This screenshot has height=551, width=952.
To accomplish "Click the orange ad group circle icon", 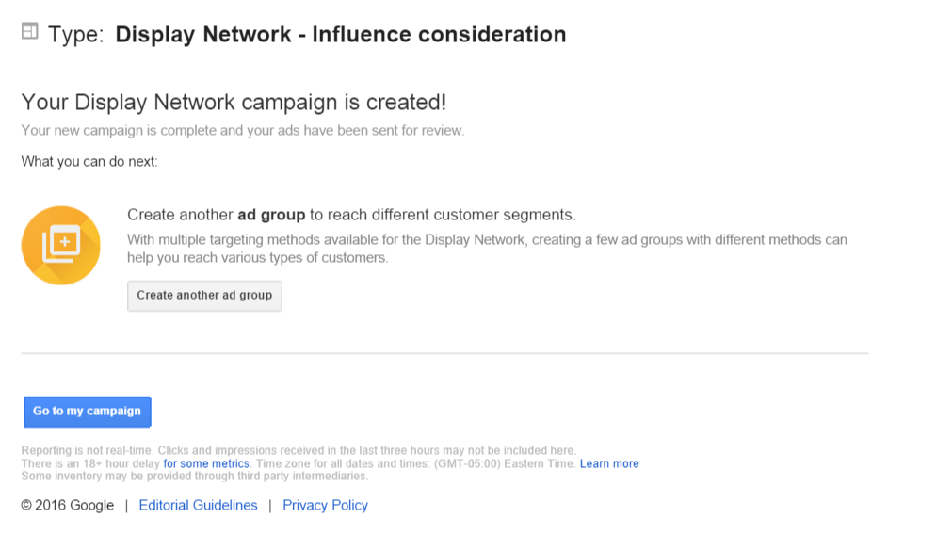I will coord(60,246).
